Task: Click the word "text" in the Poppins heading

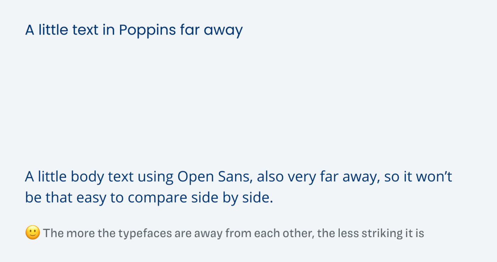Action: coord(85,31)
